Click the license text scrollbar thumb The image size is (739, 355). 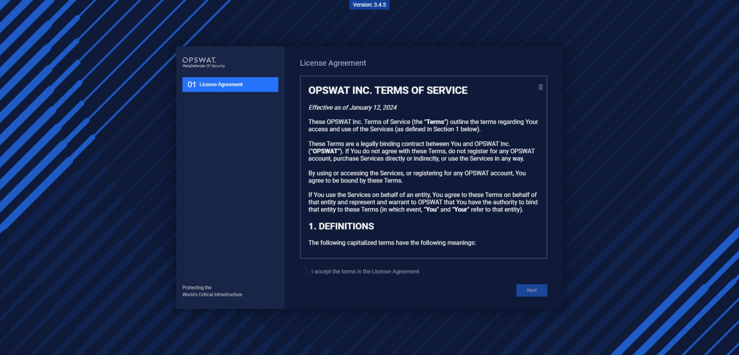(541, 87)
